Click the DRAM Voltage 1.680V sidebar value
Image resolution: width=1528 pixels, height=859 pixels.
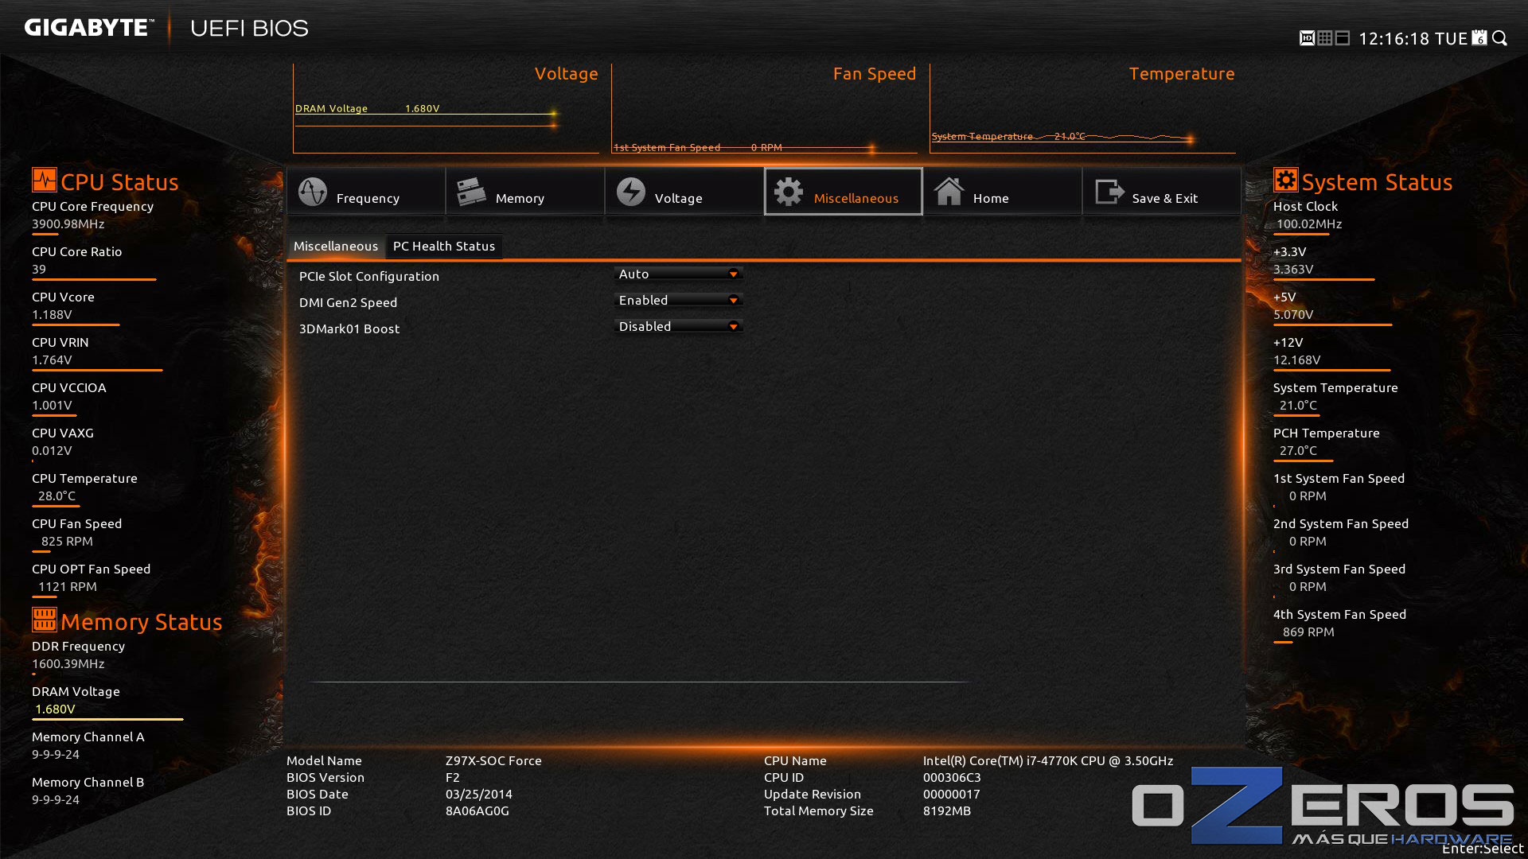coord(55,709)
